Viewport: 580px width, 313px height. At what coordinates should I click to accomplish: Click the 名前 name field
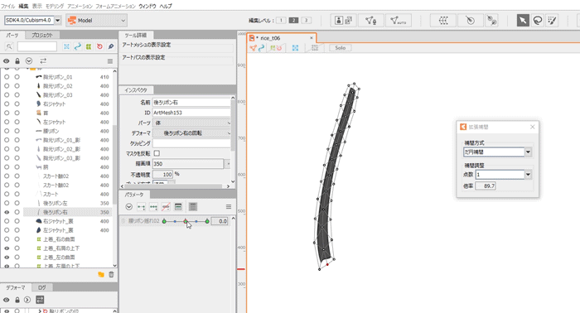point(191,103)
